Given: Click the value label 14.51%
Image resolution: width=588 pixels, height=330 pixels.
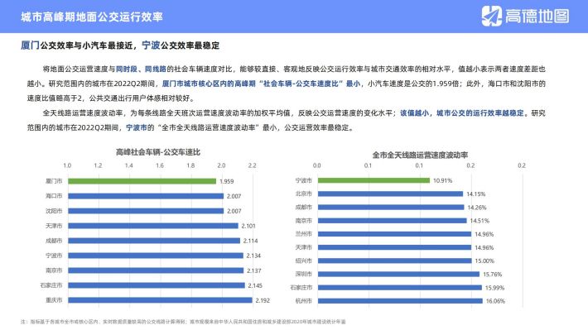Looking at the screenshot, I should point(480,221).
